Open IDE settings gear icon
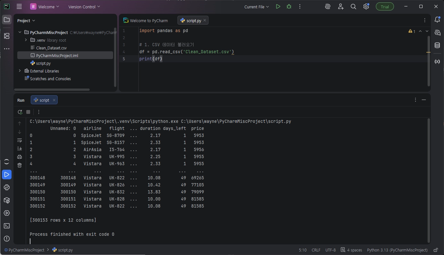The image size is (444, 255). click(x=366, y=6)
